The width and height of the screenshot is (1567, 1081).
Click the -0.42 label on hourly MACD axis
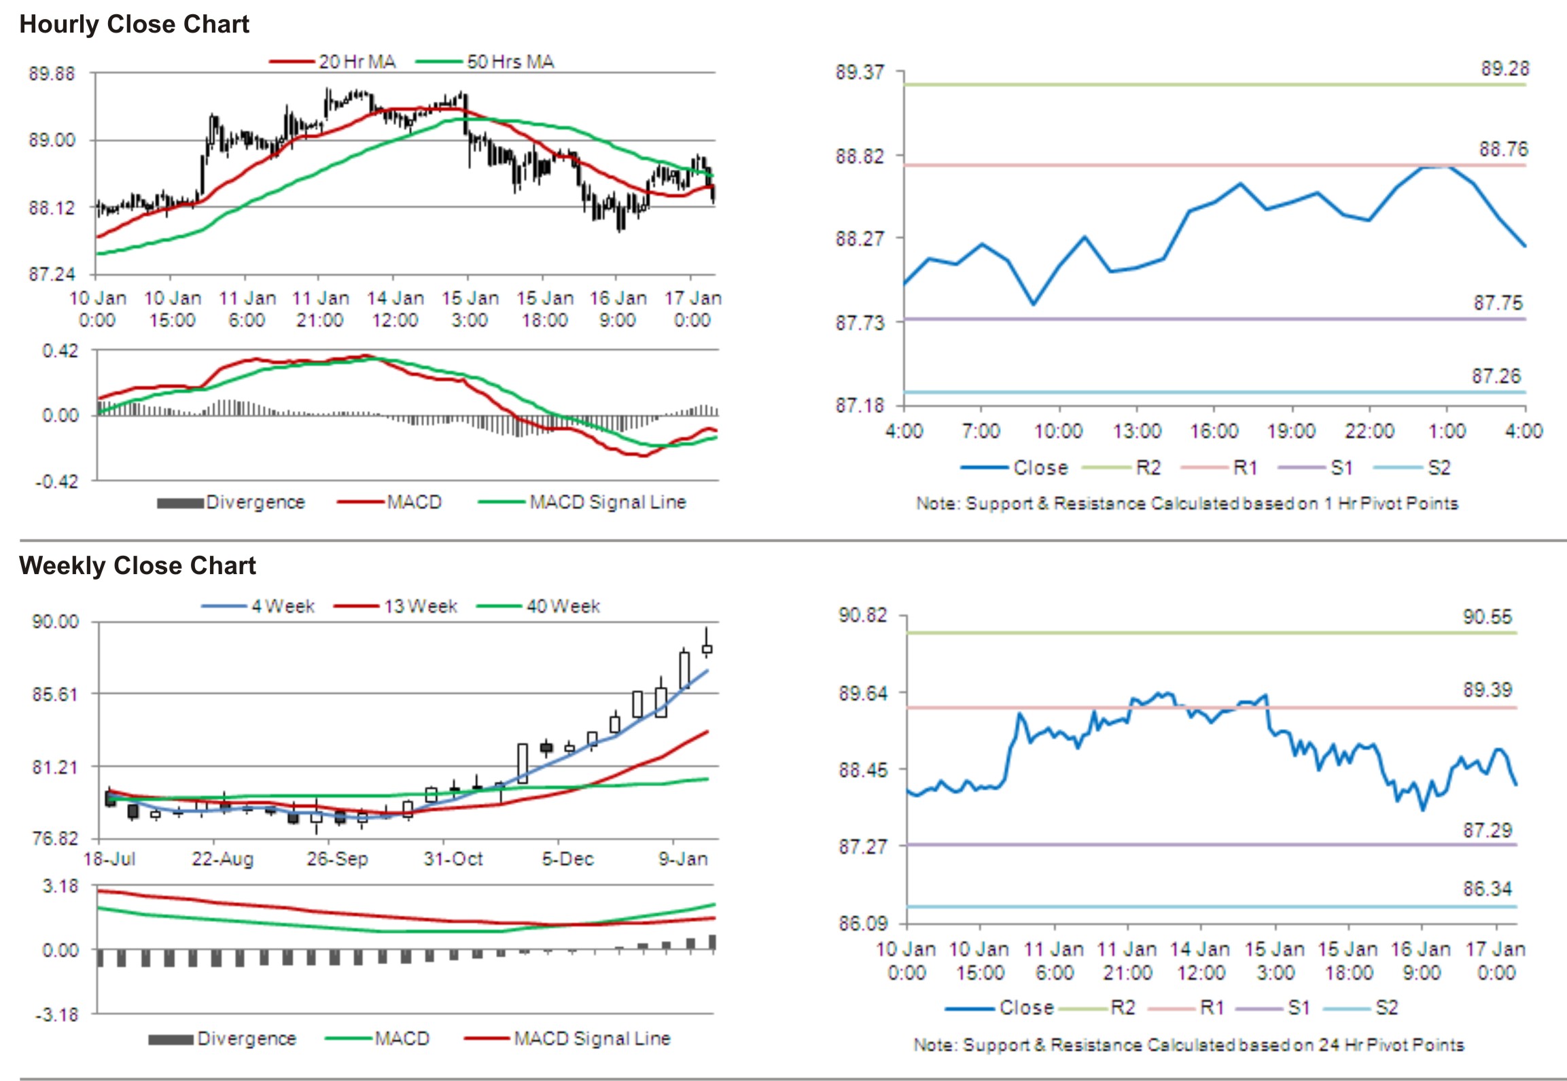[57, 482]
